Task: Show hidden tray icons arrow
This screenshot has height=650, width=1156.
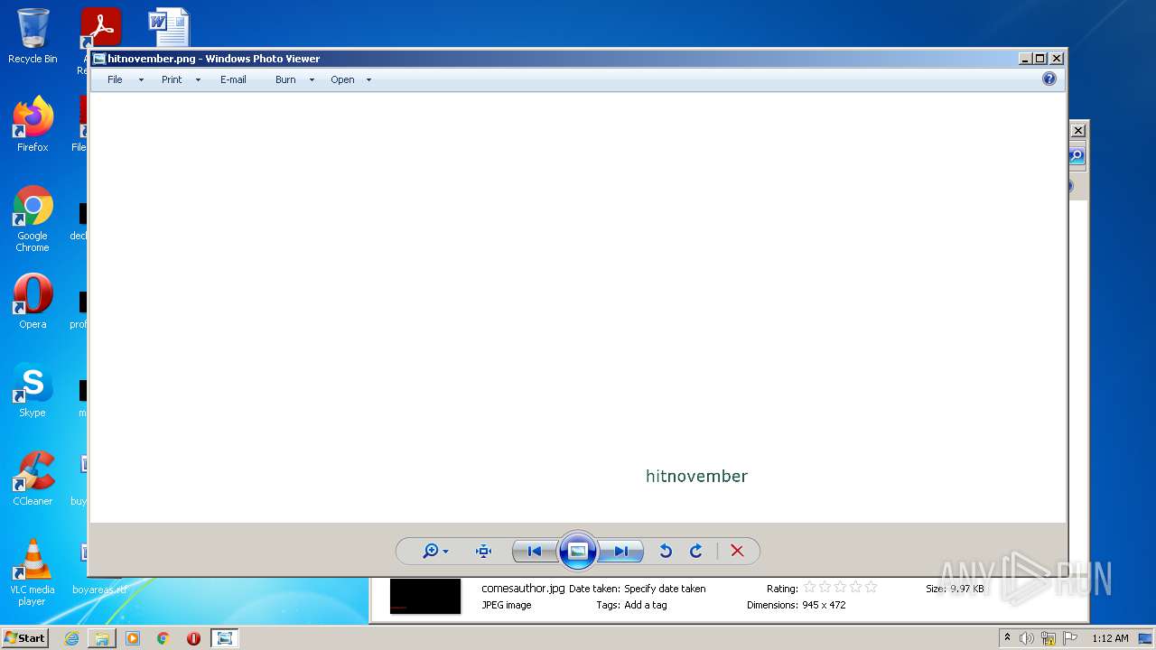Action: [1007, 638]
